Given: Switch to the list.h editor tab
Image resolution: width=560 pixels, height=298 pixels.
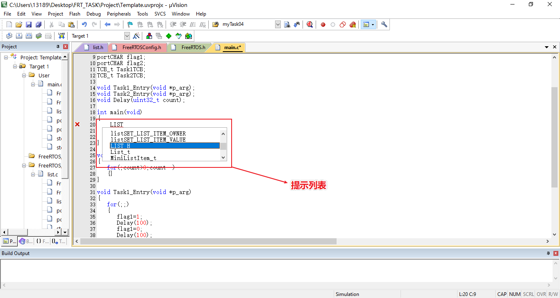Looking at the screenshot, I should (x=94, y=47).
